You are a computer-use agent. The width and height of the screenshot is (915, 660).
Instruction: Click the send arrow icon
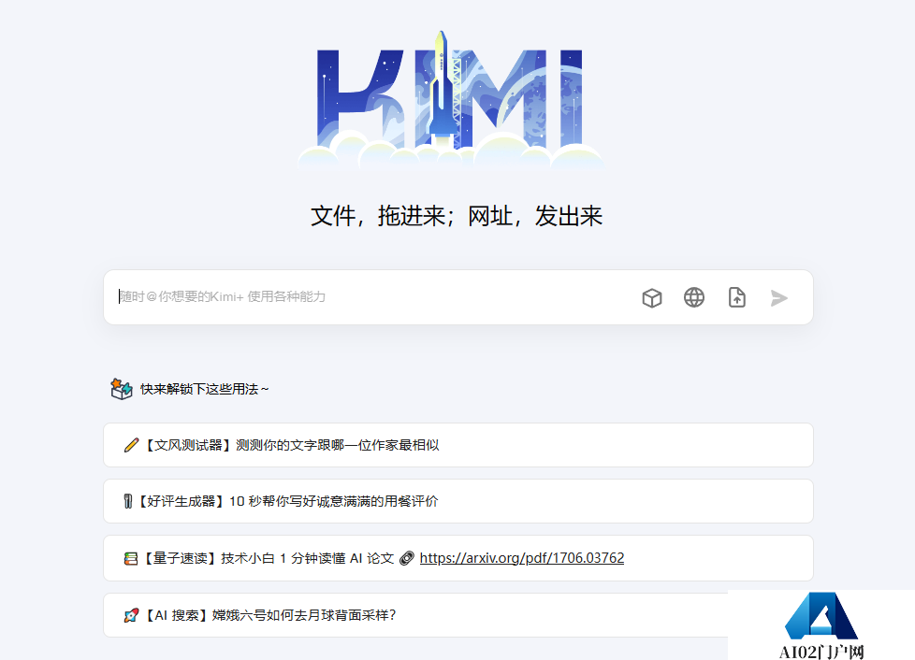[779, 298]
